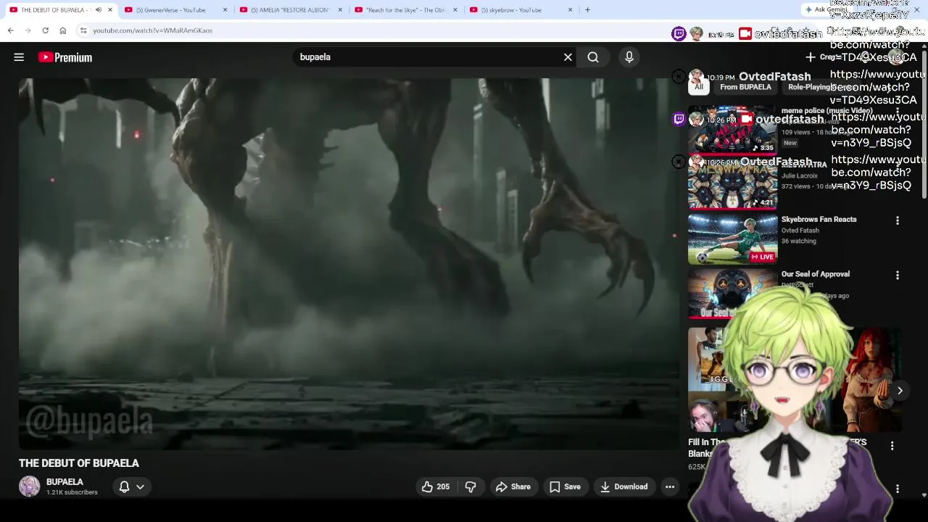
Task: Open the BUPAELA channel avatar
Action: [30, 486]
